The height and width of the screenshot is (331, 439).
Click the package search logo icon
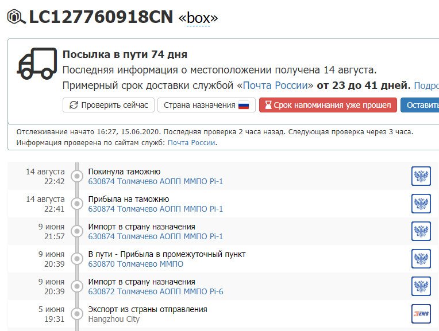pyautogui.click(x=16, y=17)
